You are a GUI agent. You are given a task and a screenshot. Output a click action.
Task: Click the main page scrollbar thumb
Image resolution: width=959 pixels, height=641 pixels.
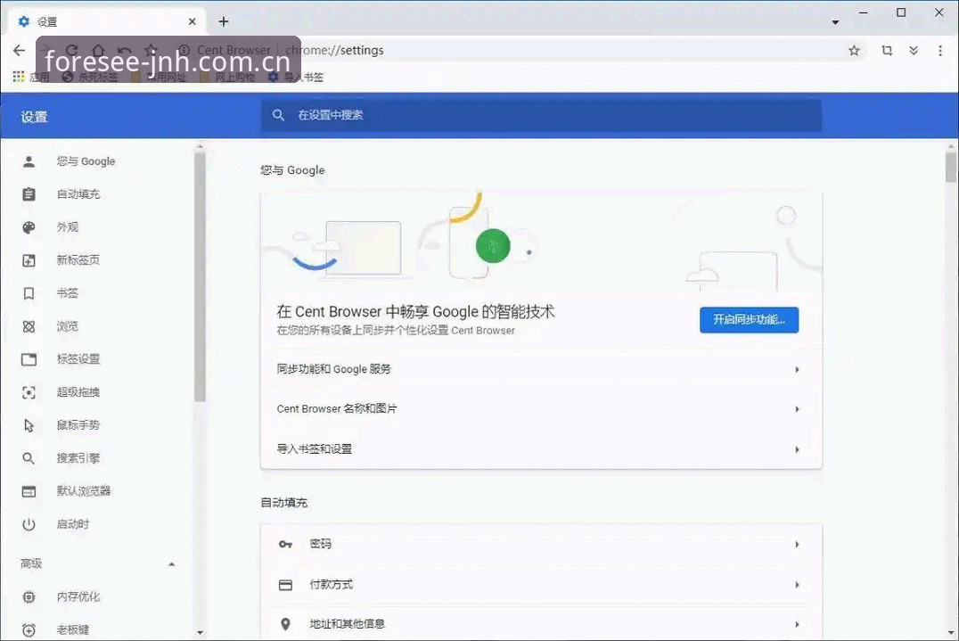point(950,167)
